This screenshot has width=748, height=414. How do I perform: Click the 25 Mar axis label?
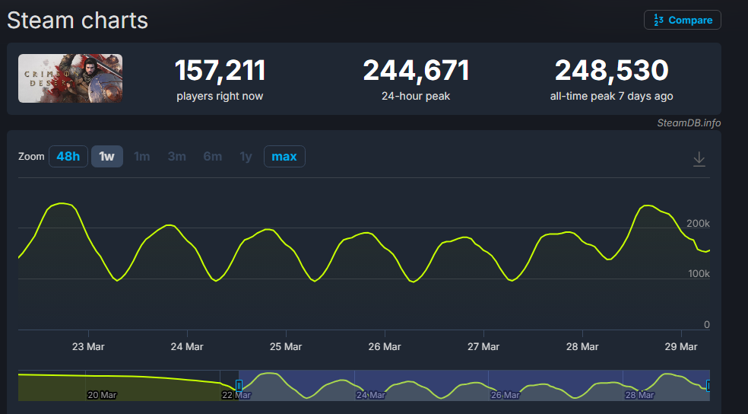click(286, 347)
